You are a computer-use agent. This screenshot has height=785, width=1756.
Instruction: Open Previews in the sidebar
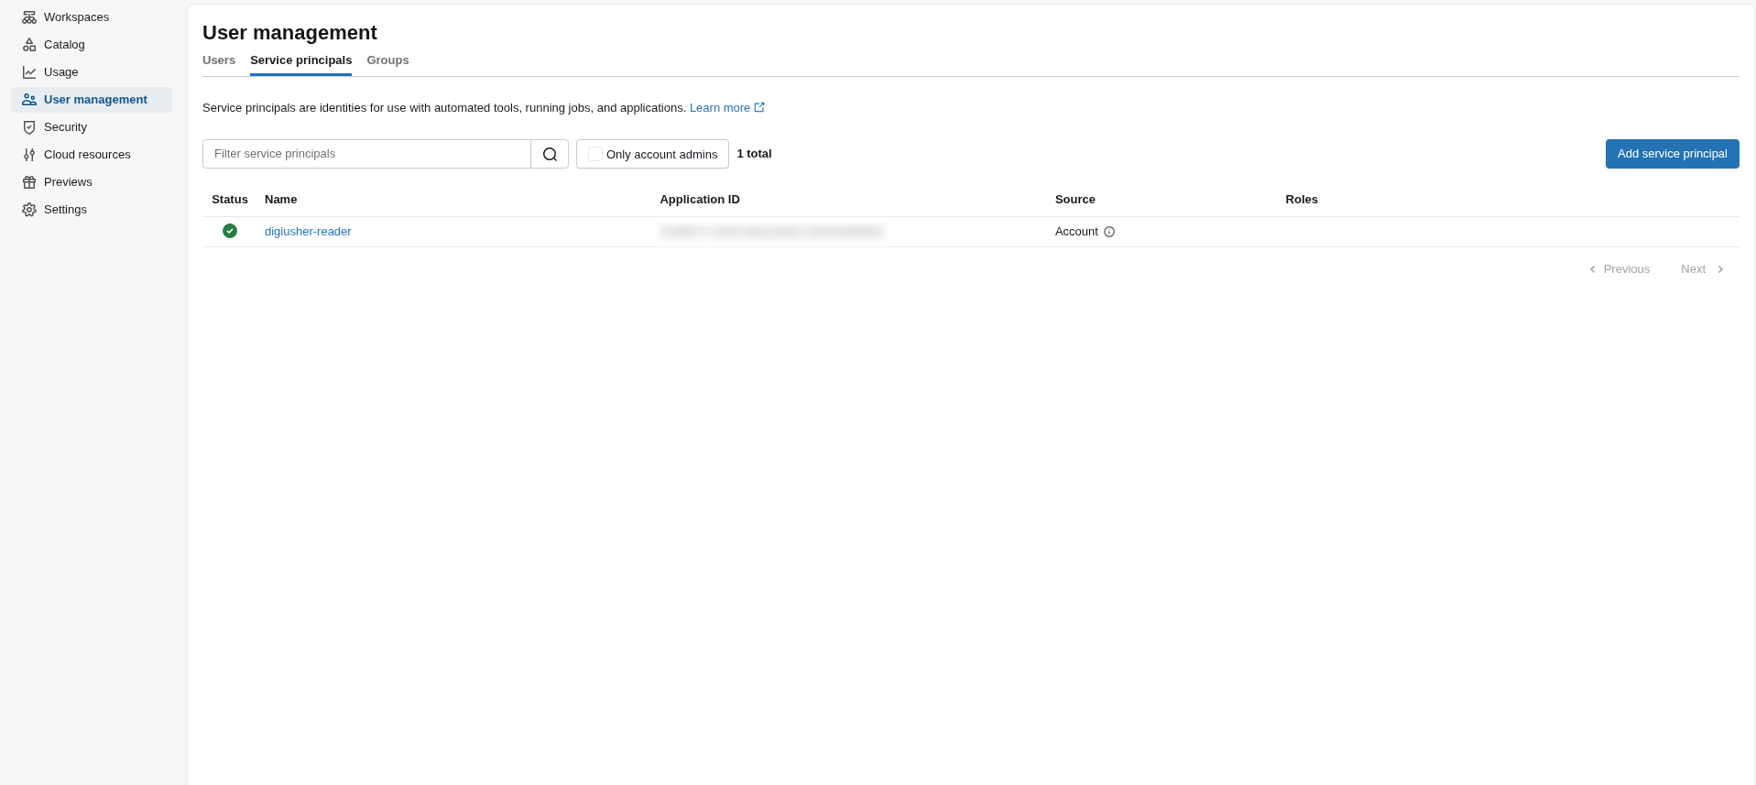[92, 182]
